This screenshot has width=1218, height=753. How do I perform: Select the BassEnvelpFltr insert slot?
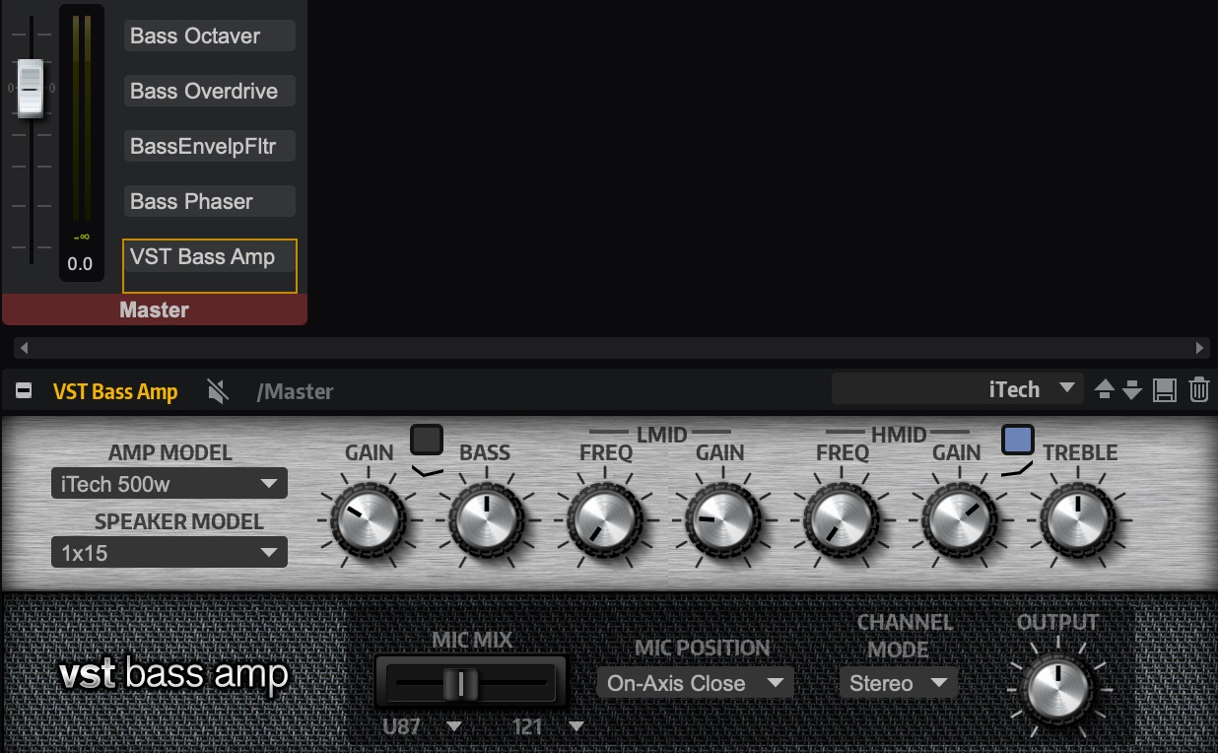click(x=210, y=146)
